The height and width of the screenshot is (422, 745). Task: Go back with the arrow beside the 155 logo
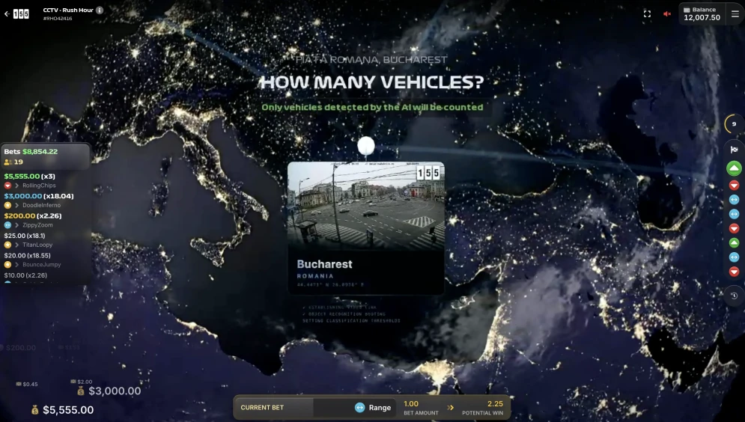[x=7, y=13]
